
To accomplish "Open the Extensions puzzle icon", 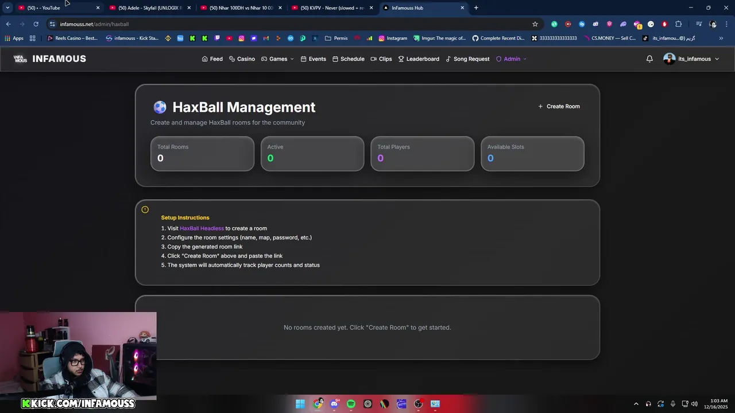I will [678, 24].
